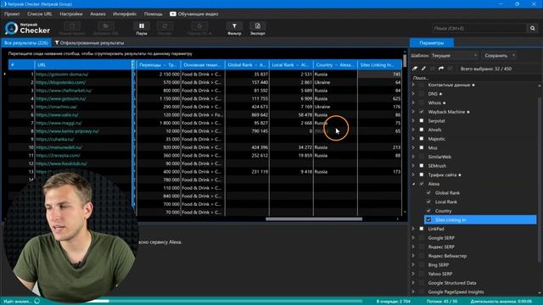The width and height of the screenshot is (543, 305).
Task: Open the Настройки menu
Action: click(71, 14)
